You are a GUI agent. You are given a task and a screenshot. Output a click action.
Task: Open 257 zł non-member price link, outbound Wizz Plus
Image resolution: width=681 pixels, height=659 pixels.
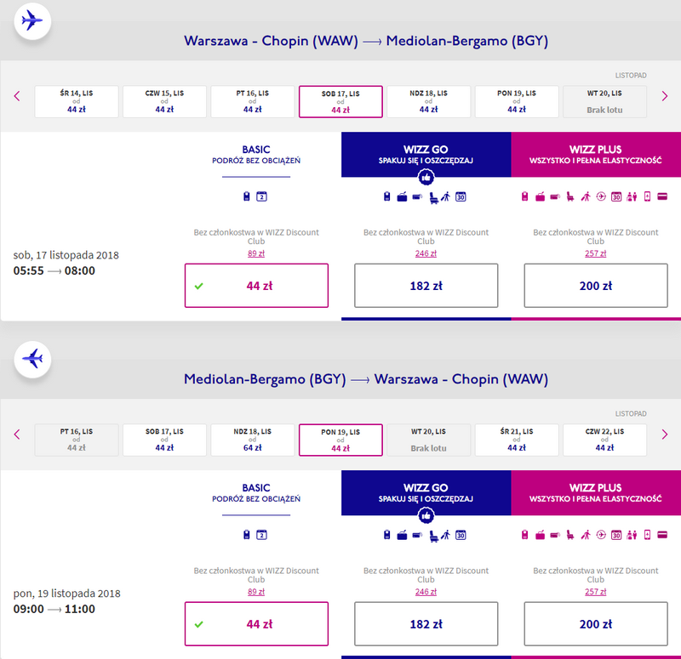[x=596, y=253]
